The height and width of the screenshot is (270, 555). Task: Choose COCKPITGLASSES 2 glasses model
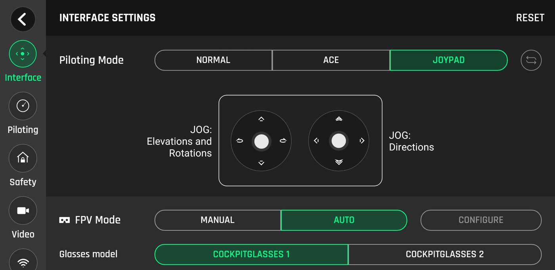[x=444, y=254]
